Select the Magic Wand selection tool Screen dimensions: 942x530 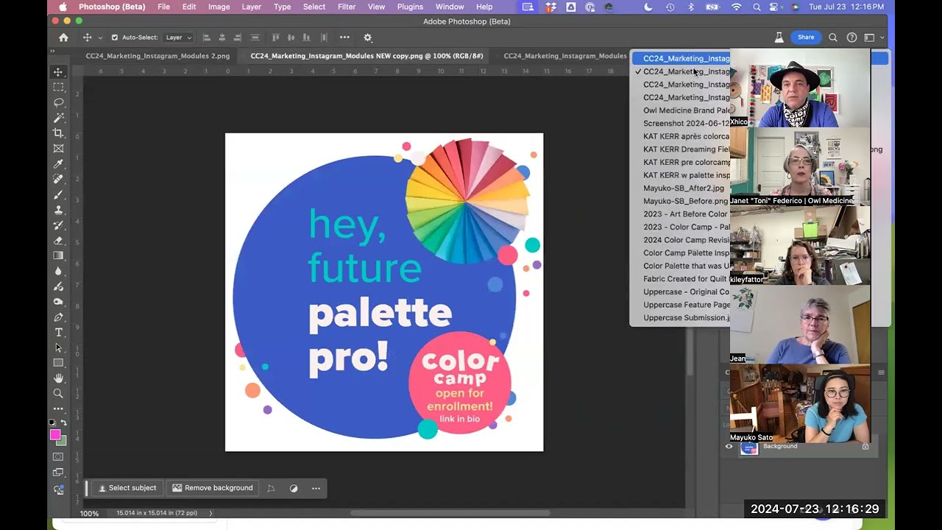pos(58,118)
